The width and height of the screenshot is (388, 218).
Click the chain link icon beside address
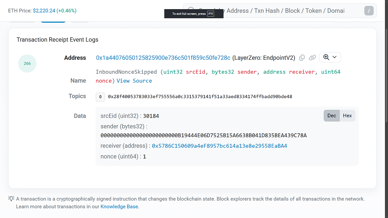(312, 58)
